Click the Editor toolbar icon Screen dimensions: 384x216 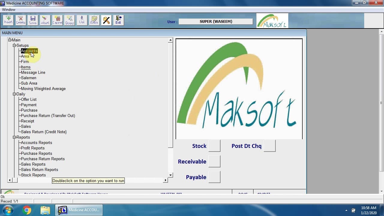(x=94, y=20)
